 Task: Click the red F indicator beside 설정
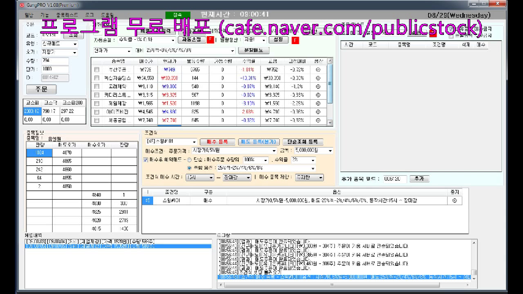tap(295, 40)
